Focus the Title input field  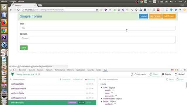pos(98,28)
